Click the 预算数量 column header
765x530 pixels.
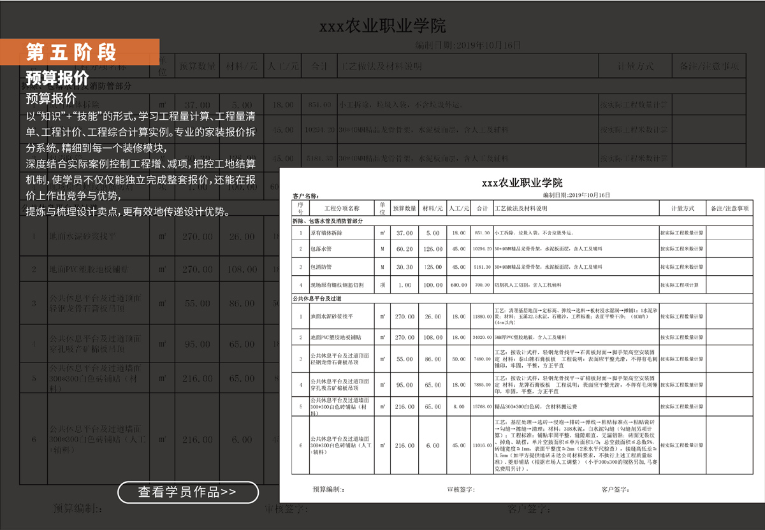pos(404,208)
